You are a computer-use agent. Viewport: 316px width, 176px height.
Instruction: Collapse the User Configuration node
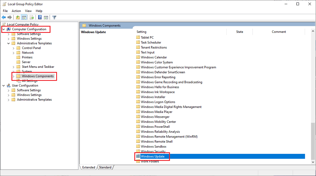[3, 86]
